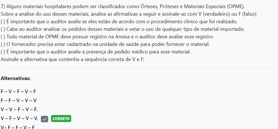Choose alternative V – V – F – V – F.
The width and height of the screenshot is (278, 129).
(x=19, y=109)
